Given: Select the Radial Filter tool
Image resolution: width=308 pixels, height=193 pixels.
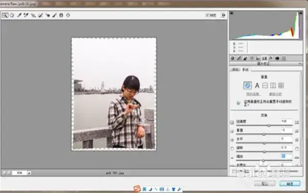Looking at the screenshot, I should coord(68,15).
